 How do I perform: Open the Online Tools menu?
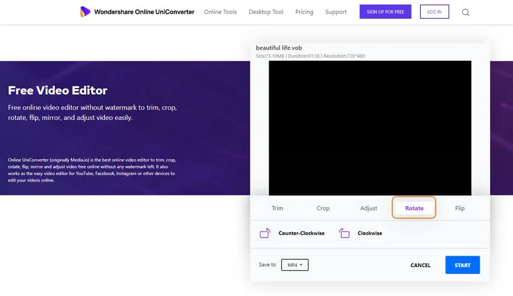pos(220,12)
